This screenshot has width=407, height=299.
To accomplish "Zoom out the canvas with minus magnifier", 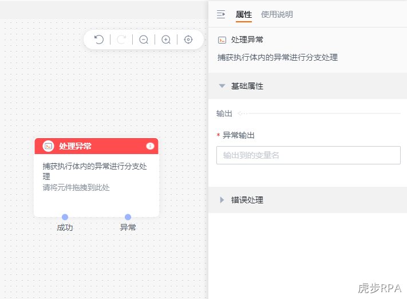I will (144, 40).
